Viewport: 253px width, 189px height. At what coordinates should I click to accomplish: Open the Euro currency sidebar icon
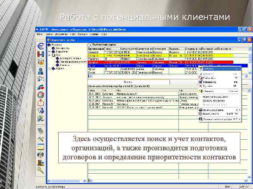[40, 46]
